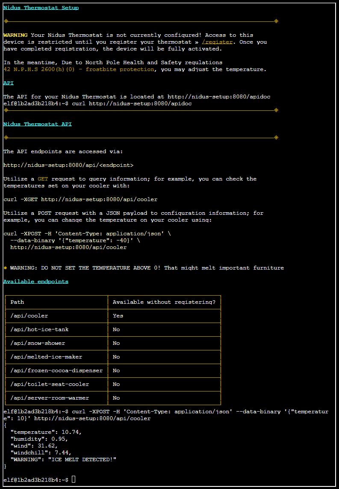Click the '"windchill": 7.44' output line
This screenshot has height=489, width=339.
(x=41, y=453)
